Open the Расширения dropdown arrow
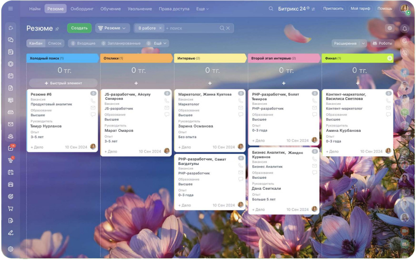This screenshot has width=416, height=260. tap(363, 43)
